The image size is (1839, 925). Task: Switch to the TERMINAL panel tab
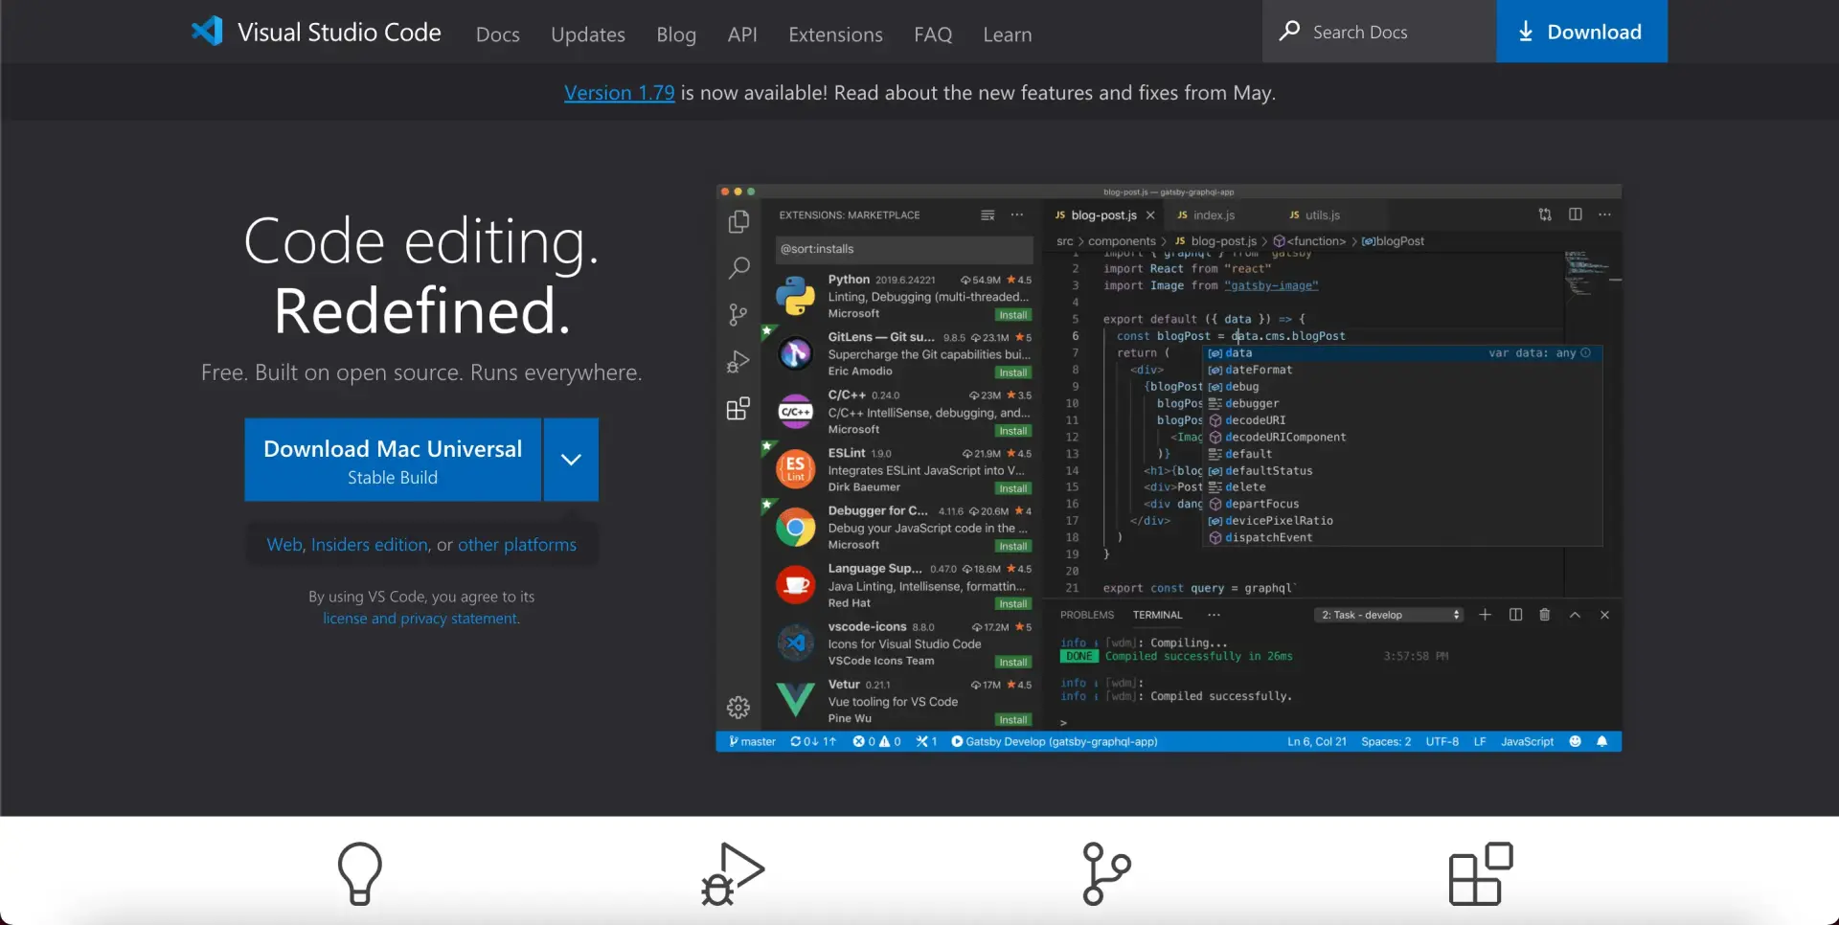(x=1157, y=615)
